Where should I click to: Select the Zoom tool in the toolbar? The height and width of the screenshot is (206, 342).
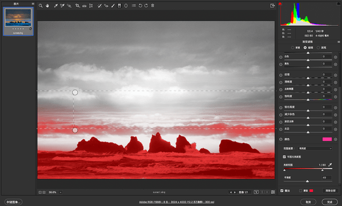[x=40, y=6]
